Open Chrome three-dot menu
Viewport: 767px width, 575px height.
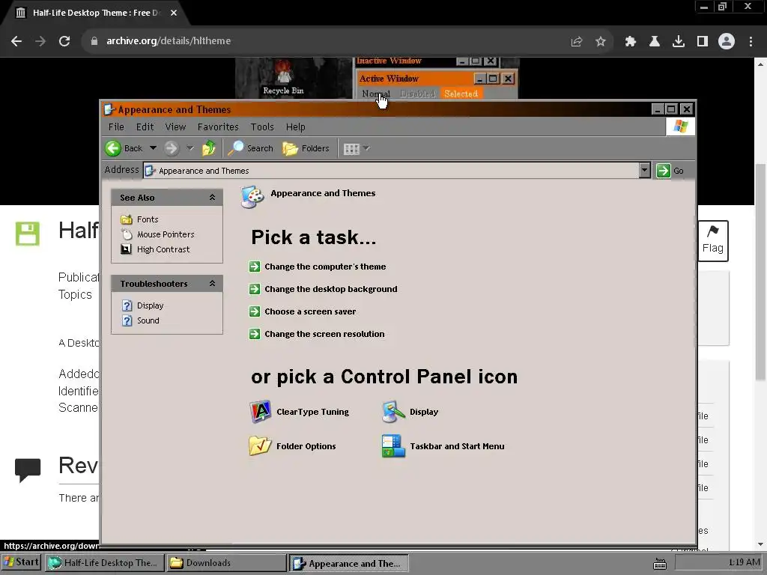[751, 42]
